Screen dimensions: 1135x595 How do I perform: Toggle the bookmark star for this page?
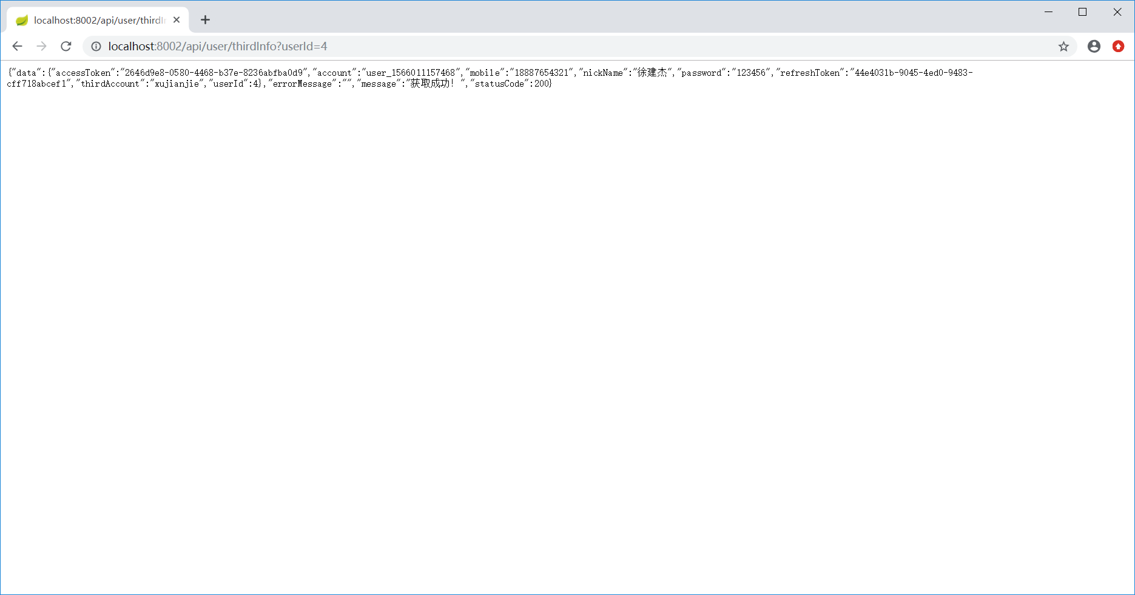pos(1063,46)
